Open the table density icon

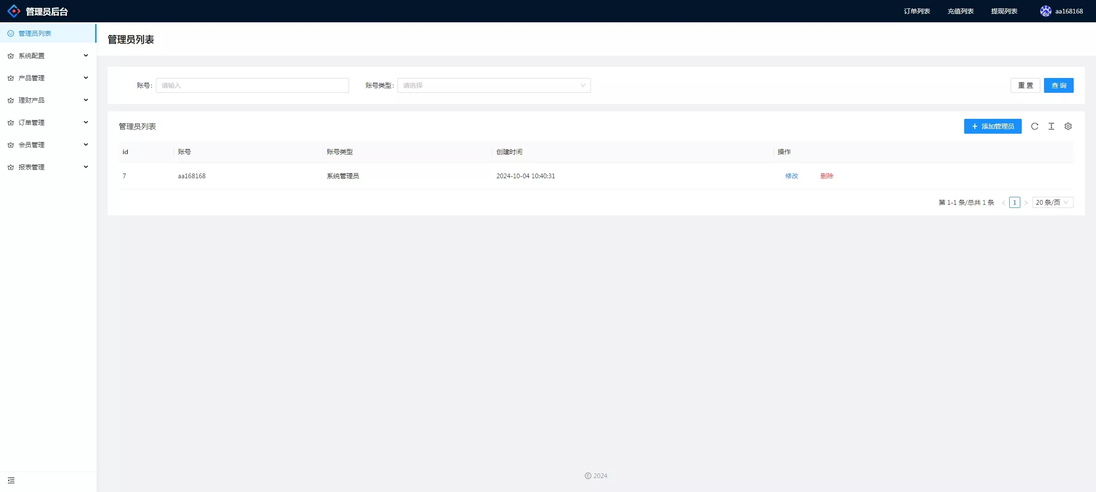tap(1051, 126)
